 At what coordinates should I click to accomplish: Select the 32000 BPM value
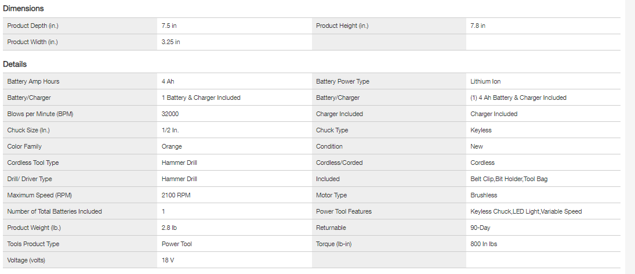tap(170, 114)
